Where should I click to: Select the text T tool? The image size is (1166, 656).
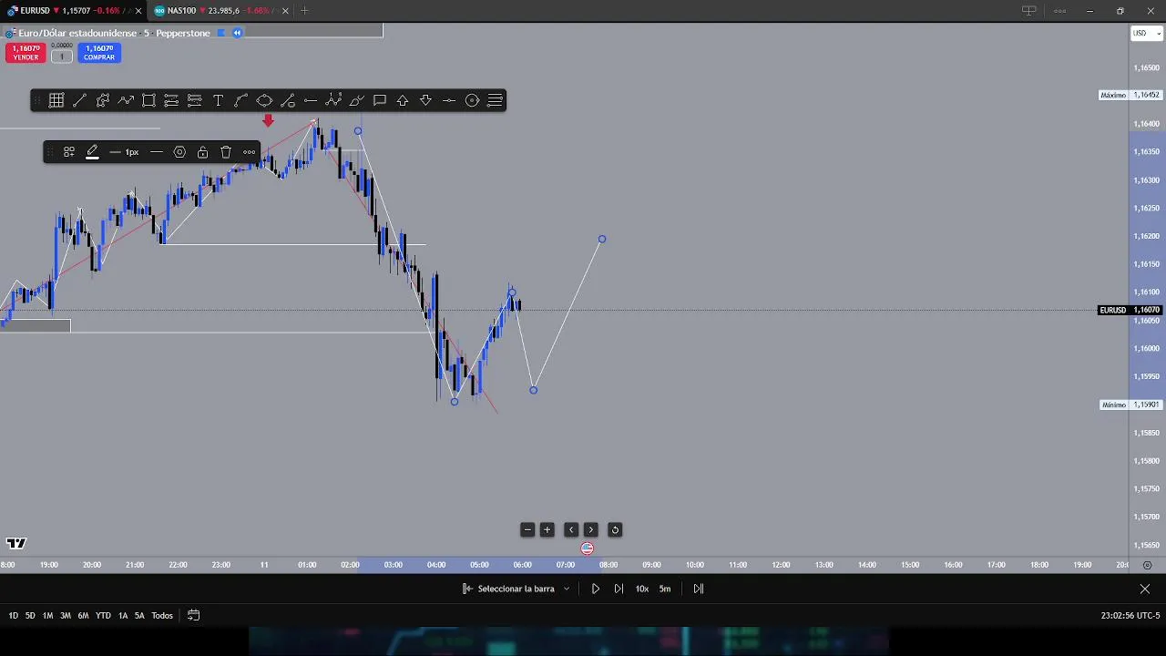pyautogui.click(x=218, y=100)
